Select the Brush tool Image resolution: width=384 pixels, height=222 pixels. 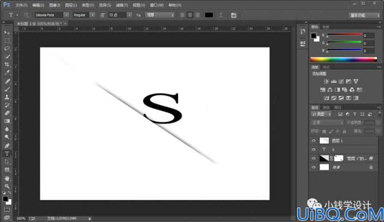[7, 89]
